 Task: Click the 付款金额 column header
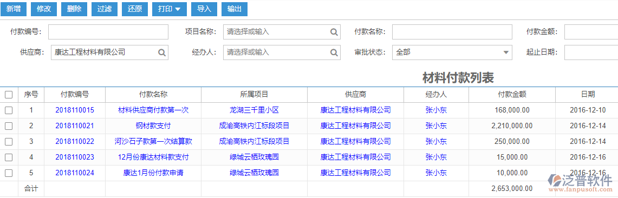tap(512, 95)
